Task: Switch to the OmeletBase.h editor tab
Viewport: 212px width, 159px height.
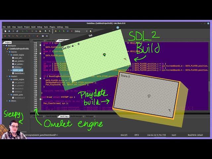Action: click(x=38, y=40)
